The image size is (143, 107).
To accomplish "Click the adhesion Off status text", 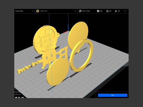I will click(x=119, y=11).
